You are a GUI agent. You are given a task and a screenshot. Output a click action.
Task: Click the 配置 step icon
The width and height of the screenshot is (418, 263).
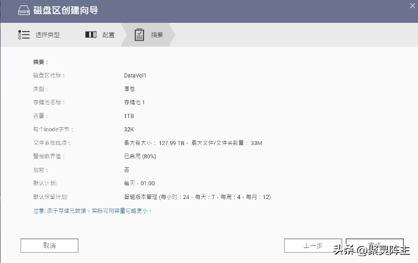[x=91, y=35]
